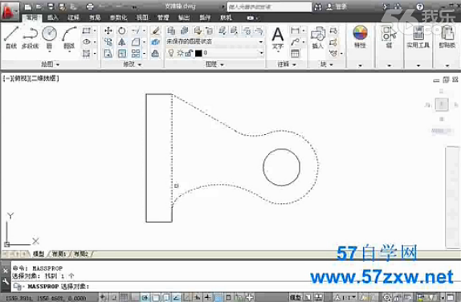This screenshot has width=461, height=302.
Task: Open the Parametric (参数化) ribbon tab
Action: click(119, 18)
